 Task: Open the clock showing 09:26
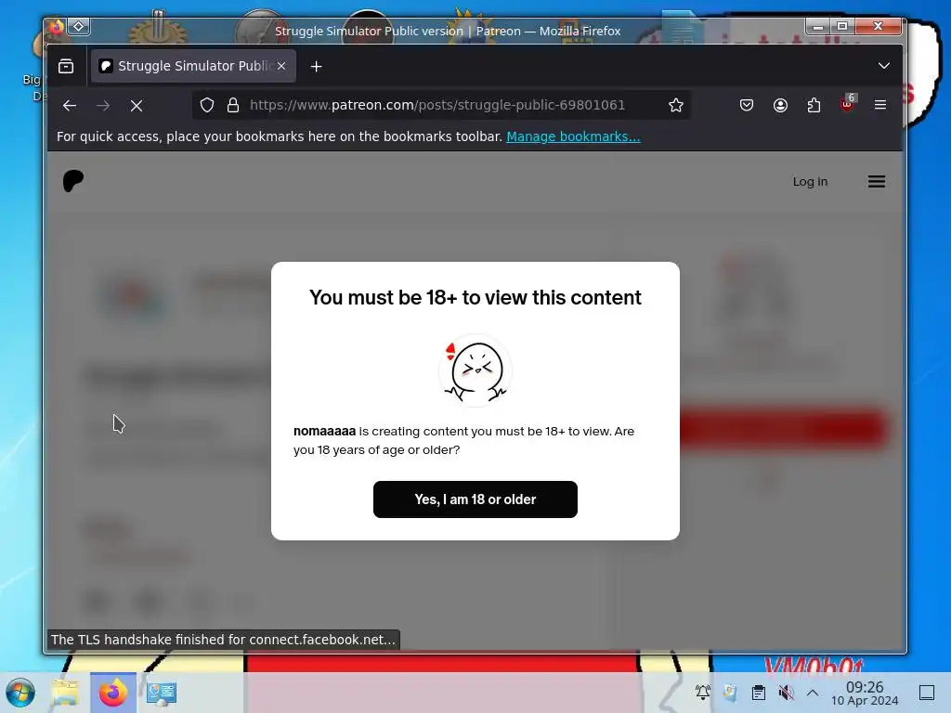coord(865,693)
